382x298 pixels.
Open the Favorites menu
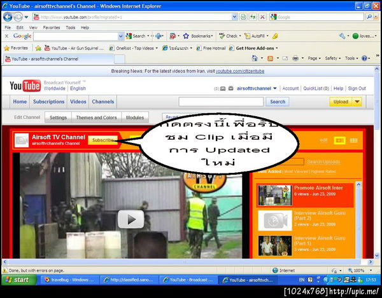tap(52, 27)
